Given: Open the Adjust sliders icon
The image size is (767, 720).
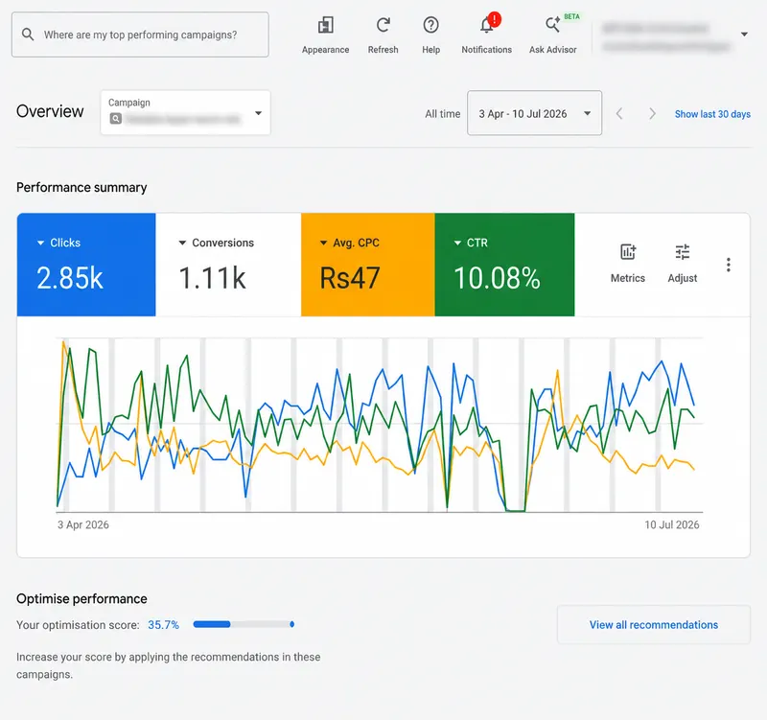Looking at the screenshot, I should (x=683, y=252).
